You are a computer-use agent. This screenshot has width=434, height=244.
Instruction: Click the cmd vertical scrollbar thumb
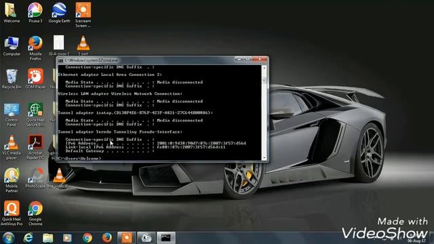pyautogui.click(x=264, y=80)
